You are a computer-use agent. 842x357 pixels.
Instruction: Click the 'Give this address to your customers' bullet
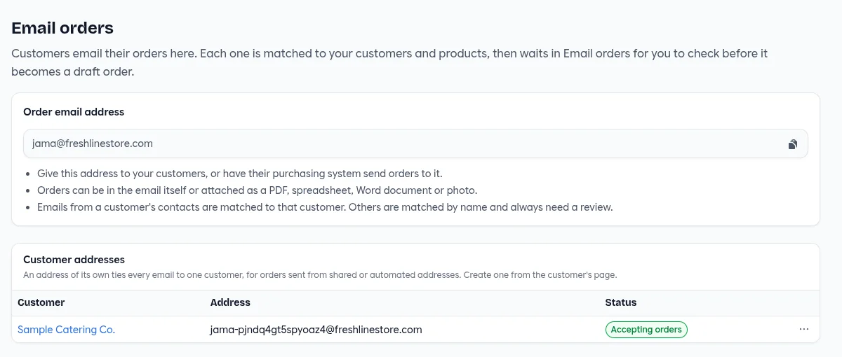coord(239,174)
